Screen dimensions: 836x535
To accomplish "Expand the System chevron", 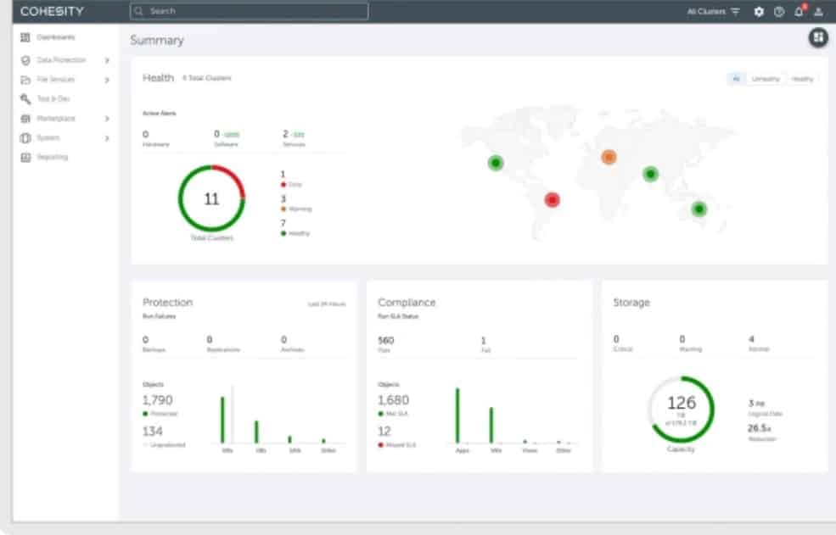I will (x=107, y=138).
